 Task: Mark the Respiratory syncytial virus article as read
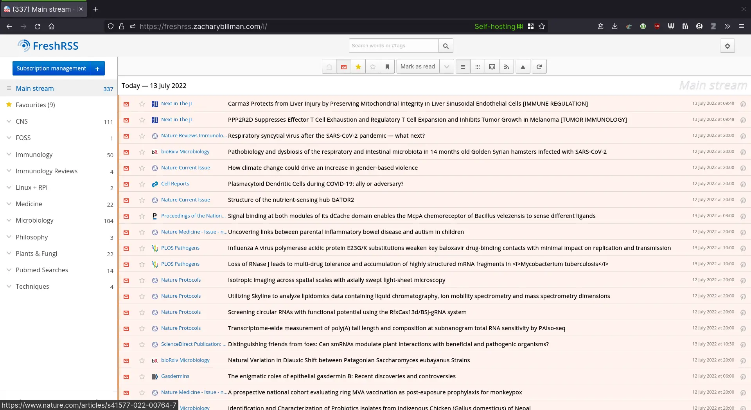(126, 136)
